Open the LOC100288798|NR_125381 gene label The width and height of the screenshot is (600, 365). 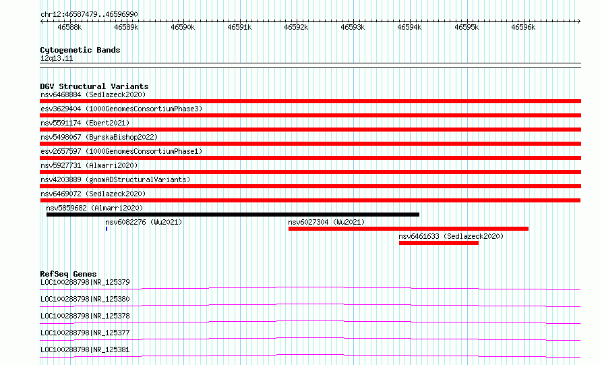click(x=85, y=349)
